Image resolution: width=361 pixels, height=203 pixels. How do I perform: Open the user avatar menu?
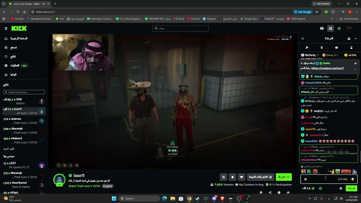tap(349, 28)
